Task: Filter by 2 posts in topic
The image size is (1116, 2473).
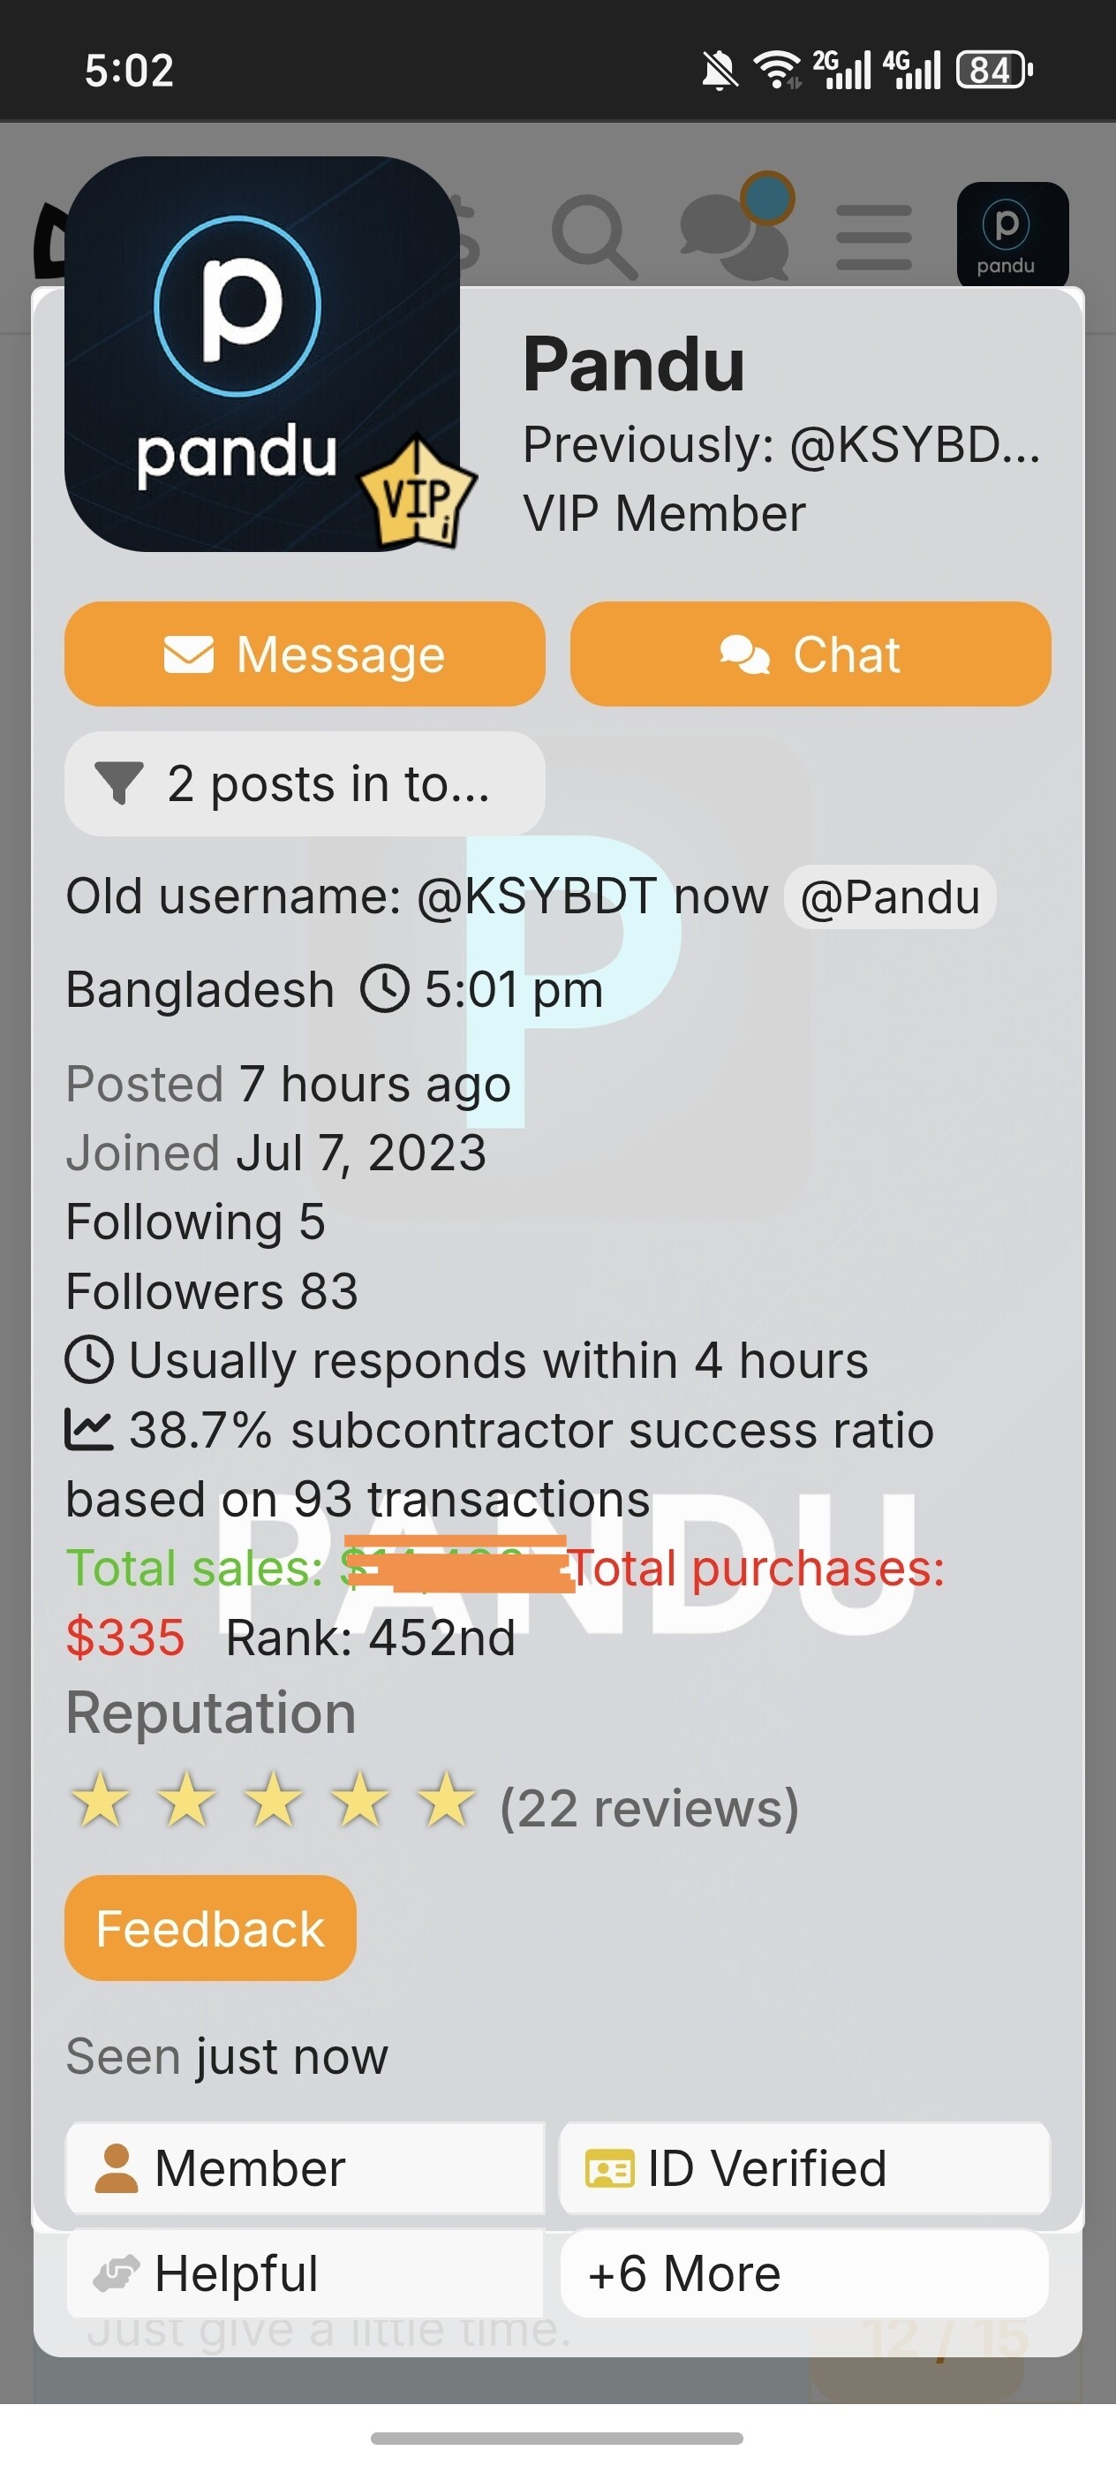Action: pos(305,783)
